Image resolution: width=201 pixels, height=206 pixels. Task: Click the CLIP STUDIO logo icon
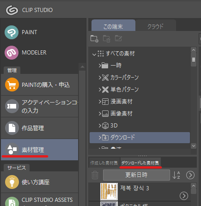(12, 10)
